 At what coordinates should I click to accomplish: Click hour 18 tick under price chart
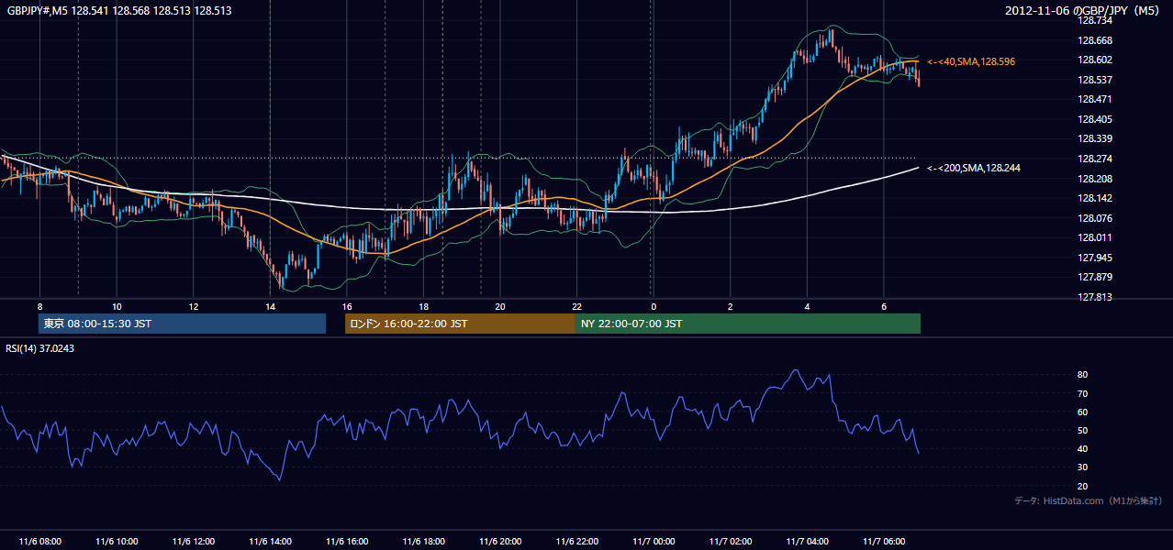(423, 306)
